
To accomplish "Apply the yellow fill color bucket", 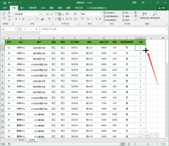I will pyautogui.click(x=37, y=19).
